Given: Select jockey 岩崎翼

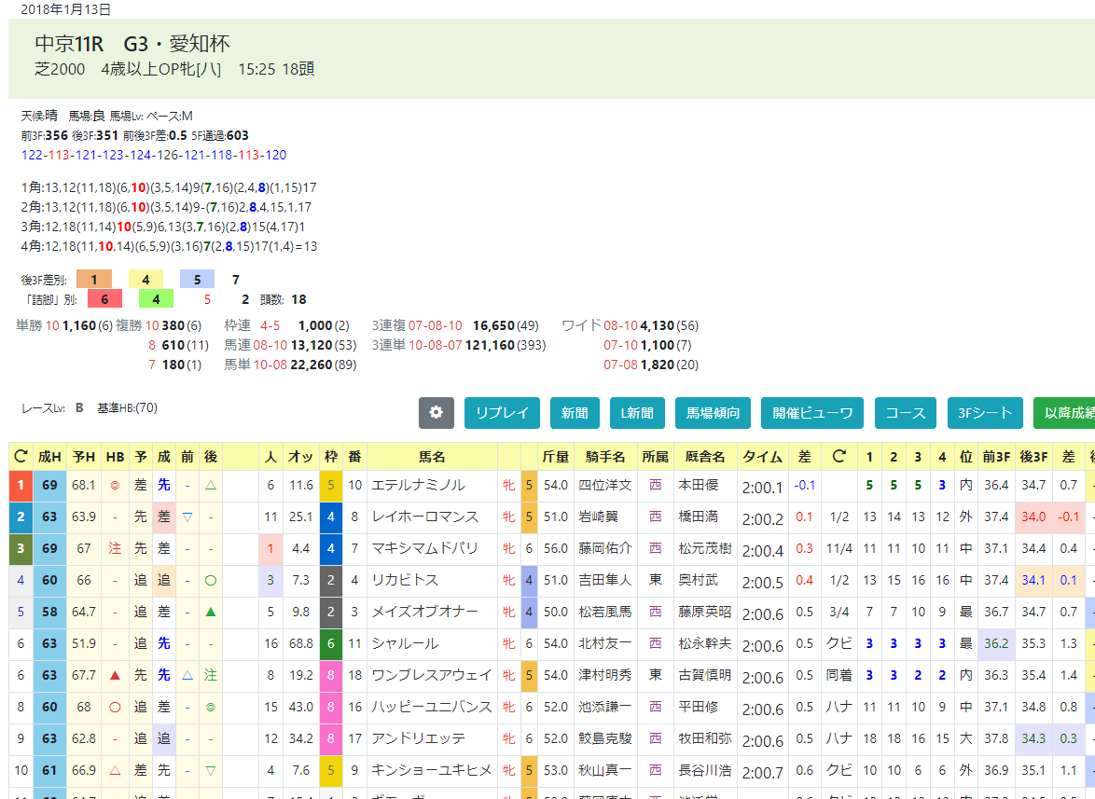Looking at the screenshot, I should tap(599, 517).
